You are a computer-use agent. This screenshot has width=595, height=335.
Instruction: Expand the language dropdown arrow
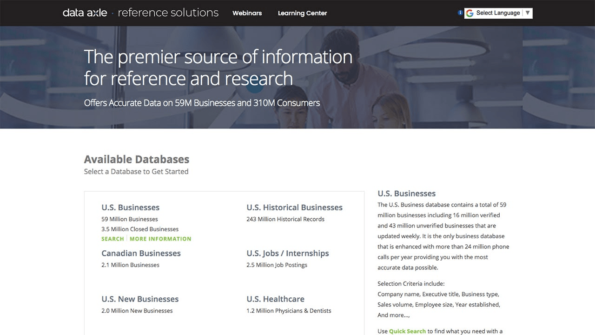tap(528, 13)
